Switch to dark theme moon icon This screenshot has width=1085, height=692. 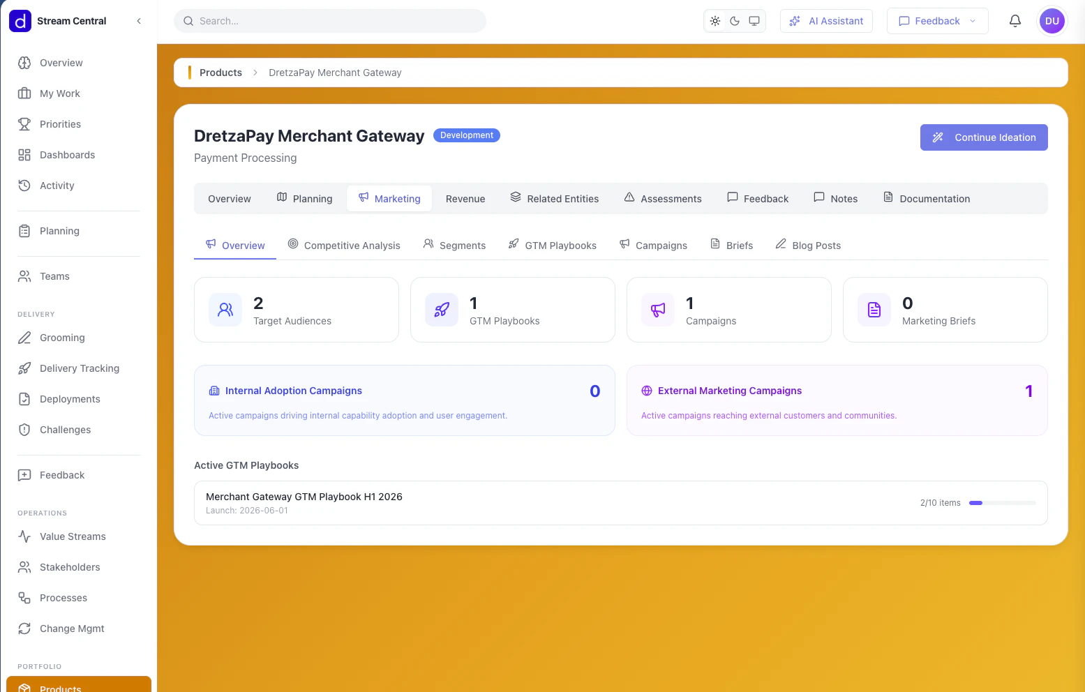[x=735, y=21]
